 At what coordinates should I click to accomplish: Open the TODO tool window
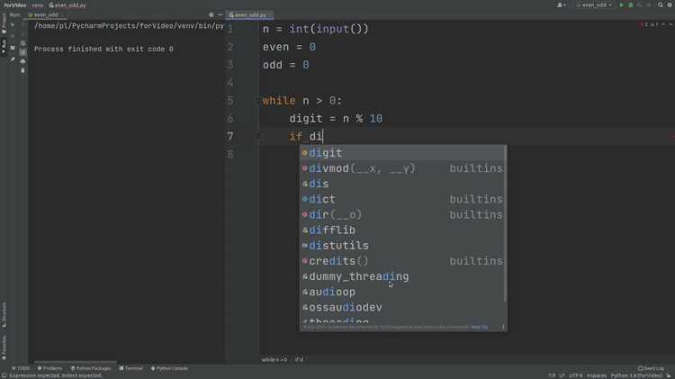(21, 368)
